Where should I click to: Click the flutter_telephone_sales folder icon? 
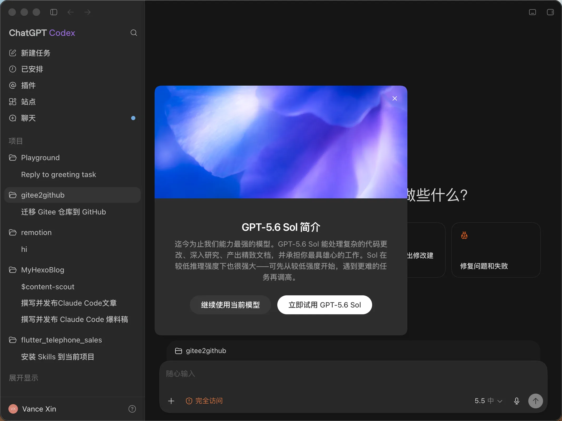coord(13,340)
